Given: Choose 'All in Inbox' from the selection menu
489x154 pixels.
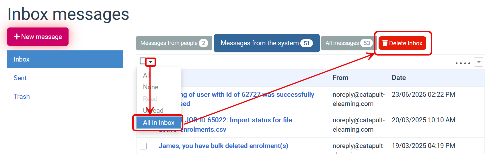Looking at the screenshot, I should [x=159, y=123].
